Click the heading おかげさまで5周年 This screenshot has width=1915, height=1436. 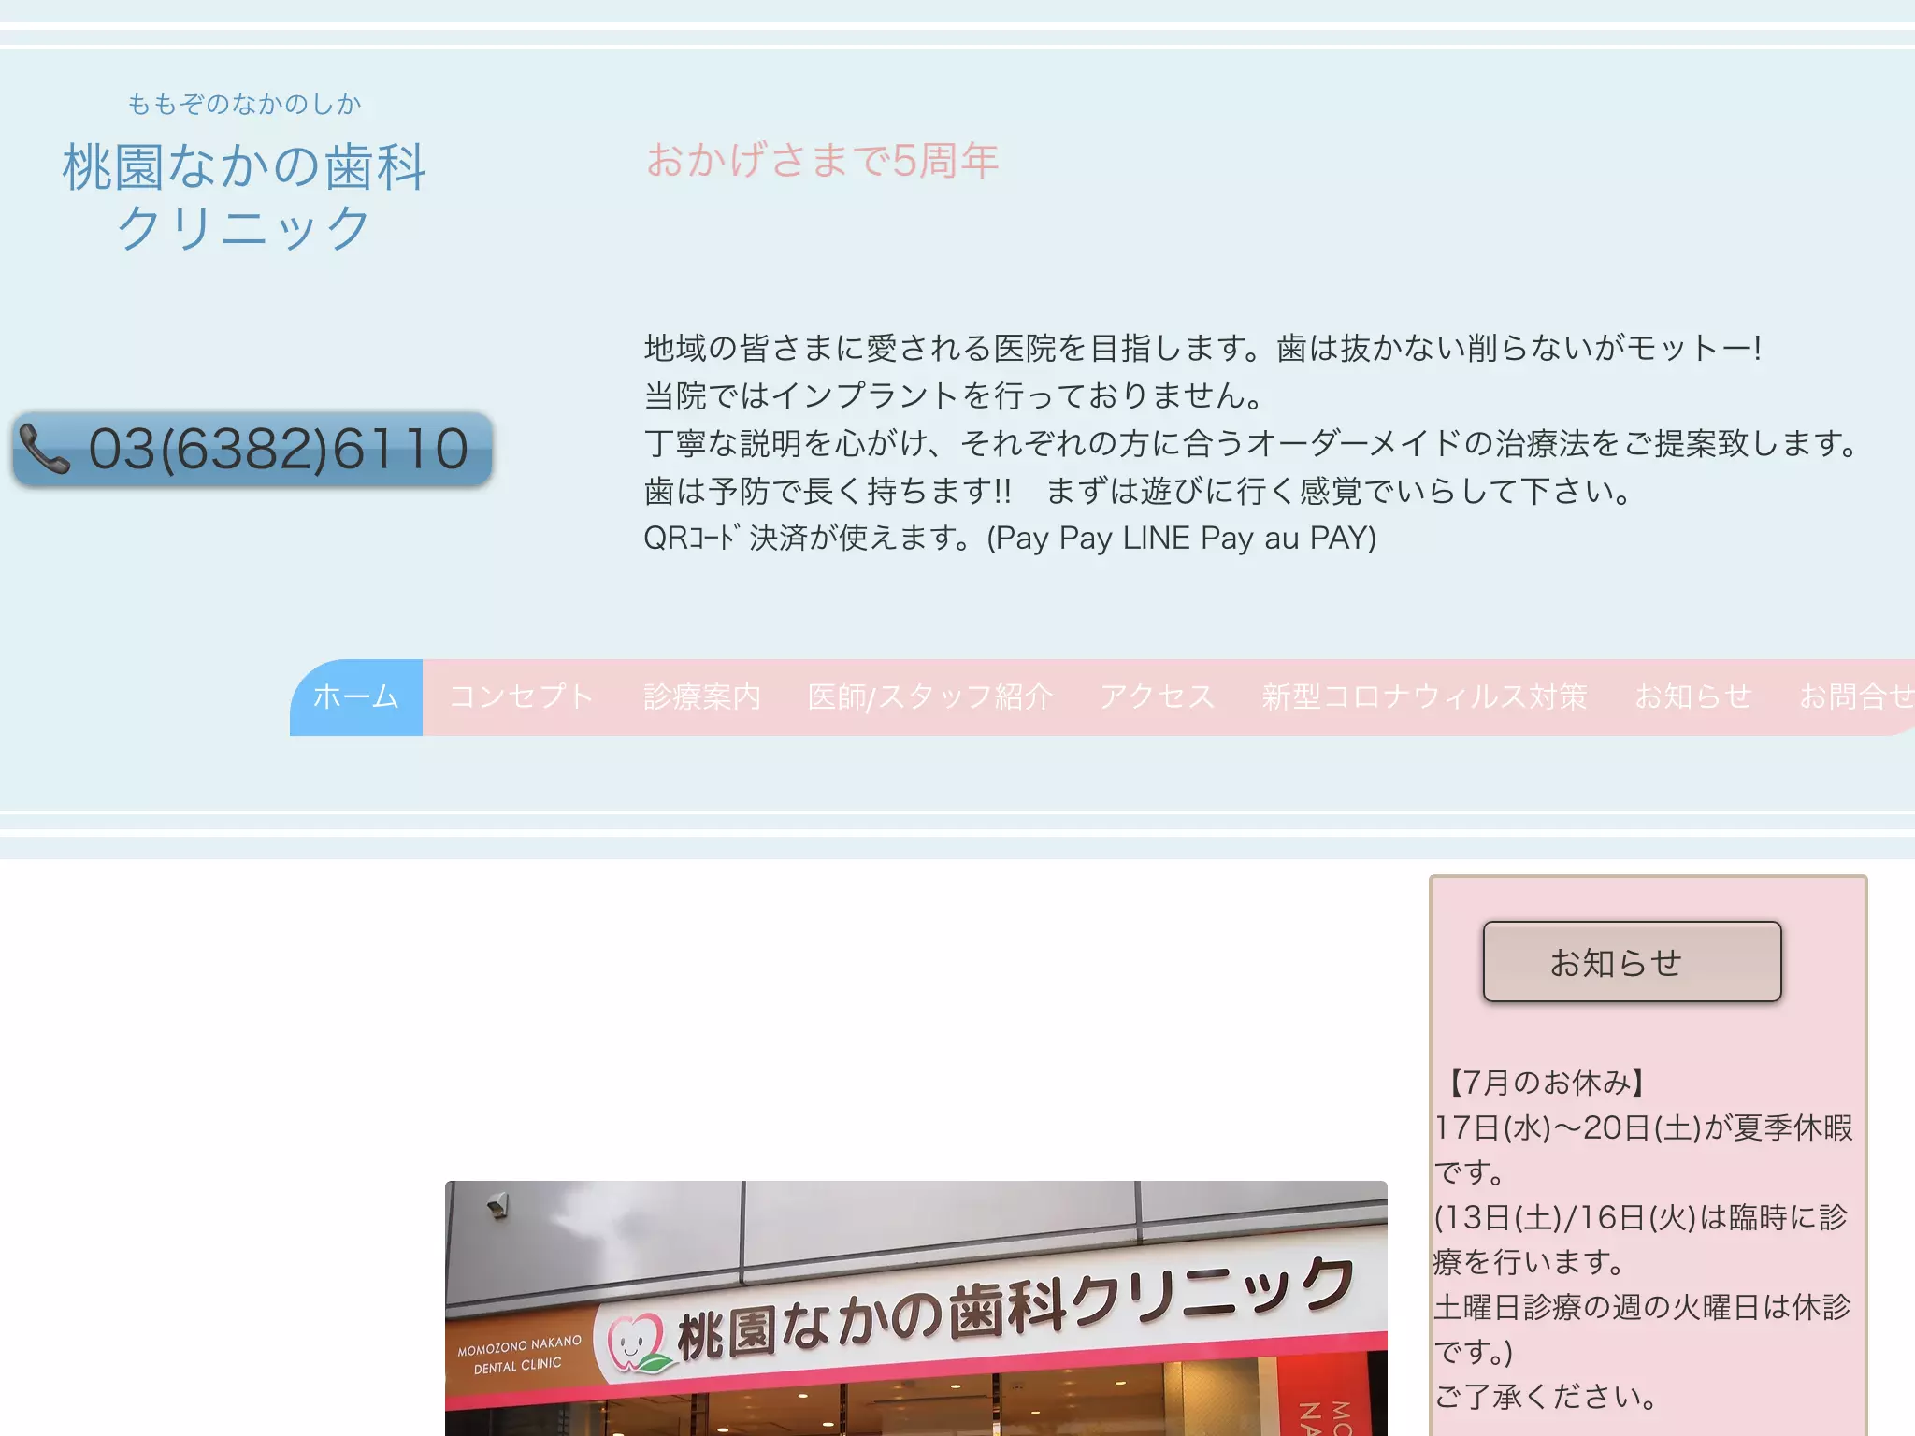pyautogui.click(x=822, y=160)
